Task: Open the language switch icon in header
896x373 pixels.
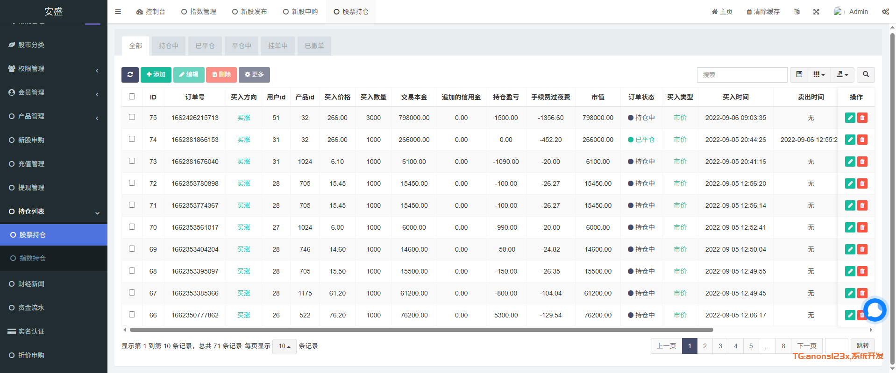Action: click(796, 12)
